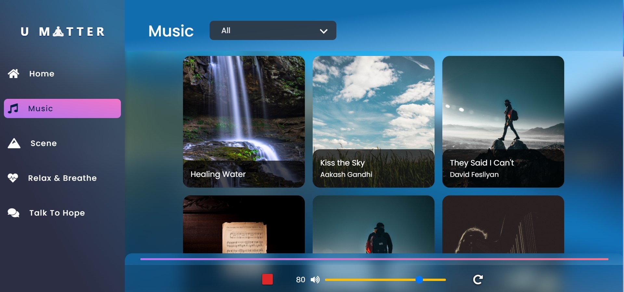Adjust the yellow volume slider
Viewport: 624px width, 292px height.
coord(385,280)
